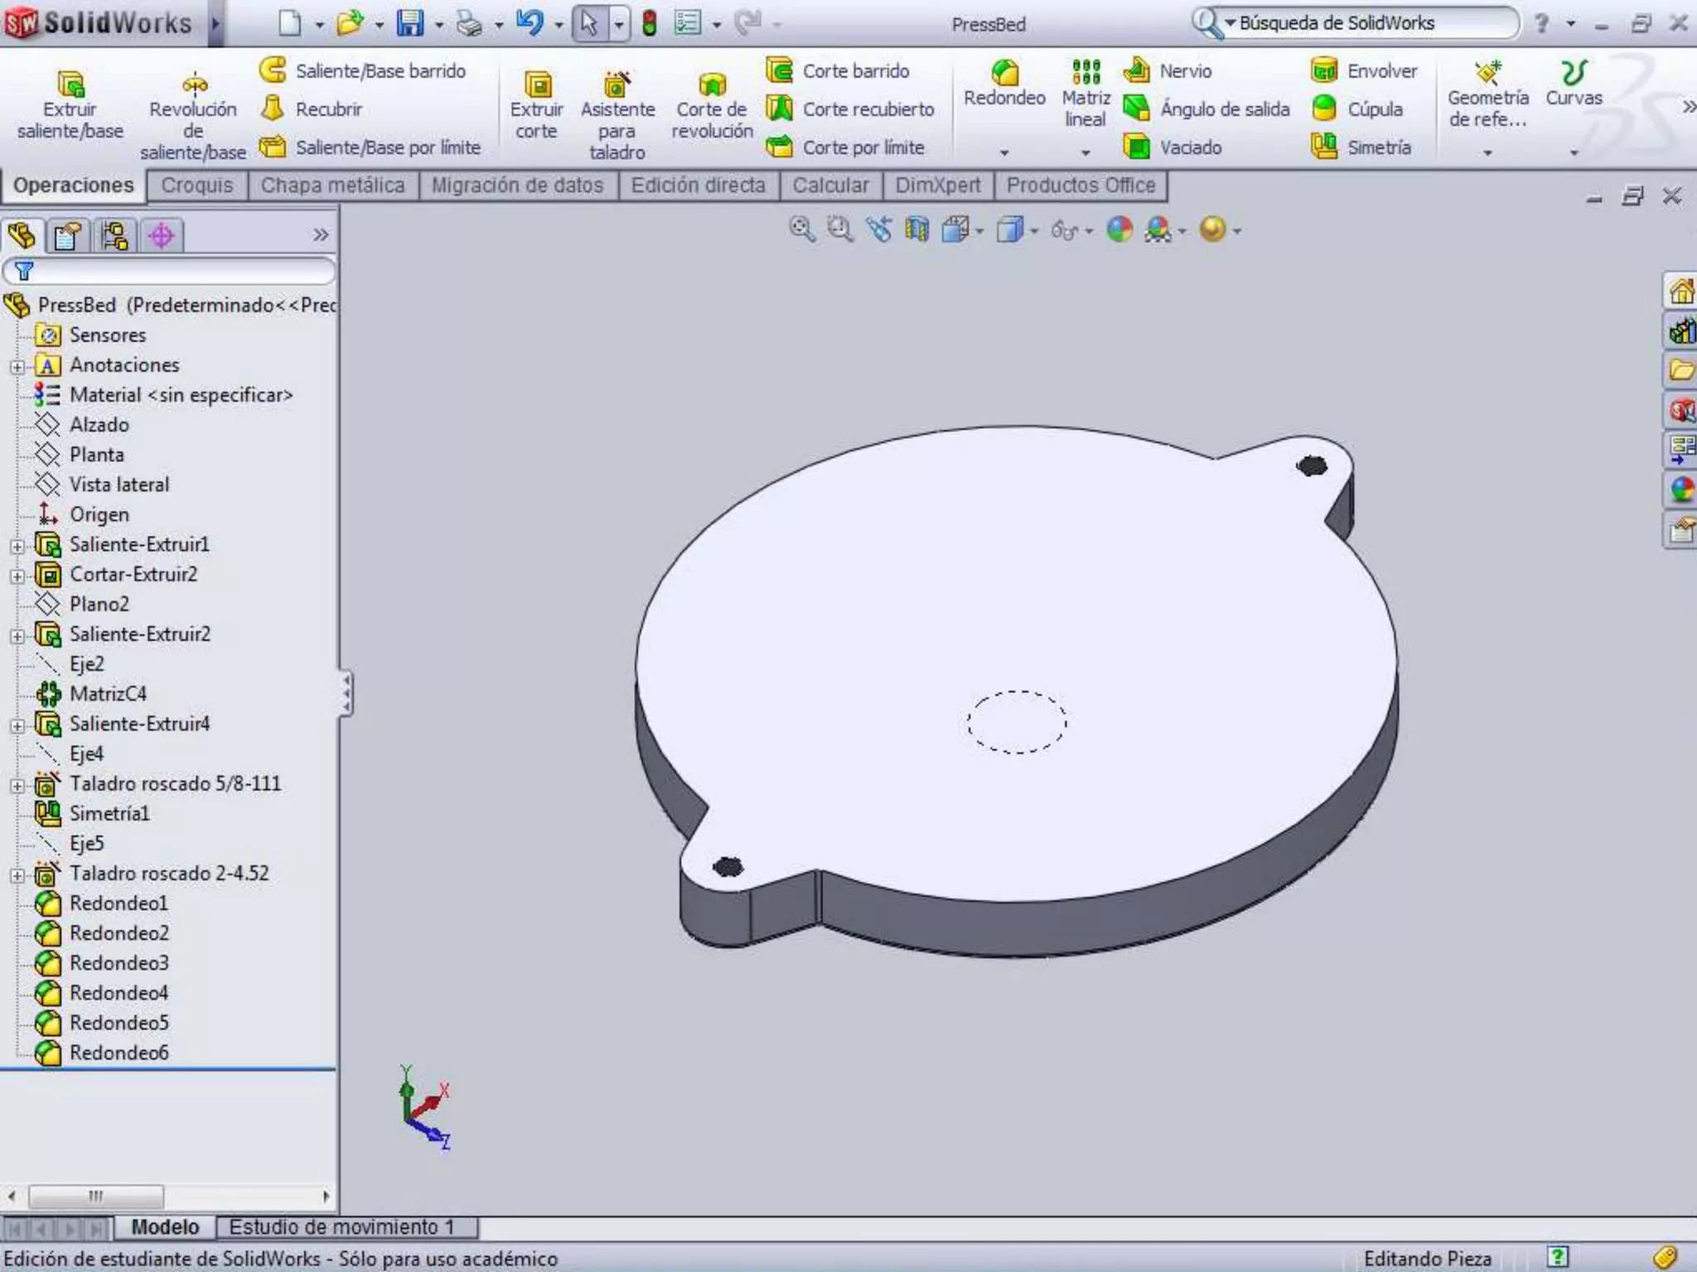The width and height of the screenshot is (1697, 1272).
Task: Open the PropertyManager tab icon
Action: (68, 237)
